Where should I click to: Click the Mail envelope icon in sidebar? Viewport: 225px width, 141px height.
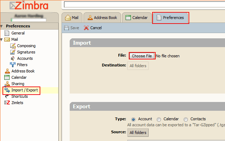click(7, 39)
